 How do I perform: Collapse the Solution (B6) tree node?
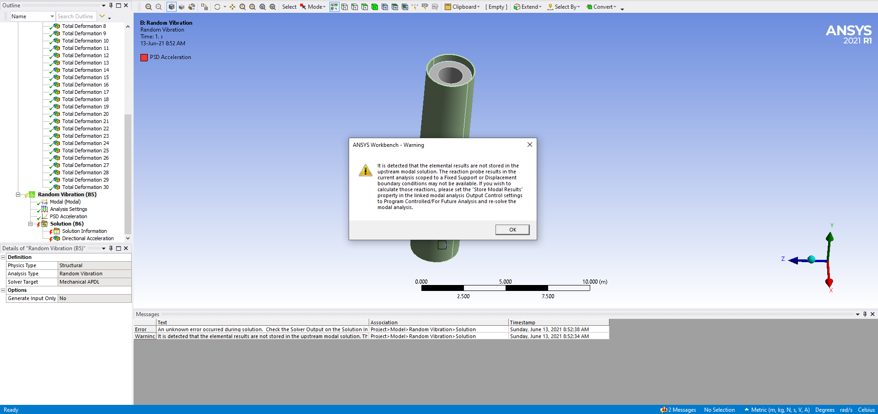coord(31,224)
